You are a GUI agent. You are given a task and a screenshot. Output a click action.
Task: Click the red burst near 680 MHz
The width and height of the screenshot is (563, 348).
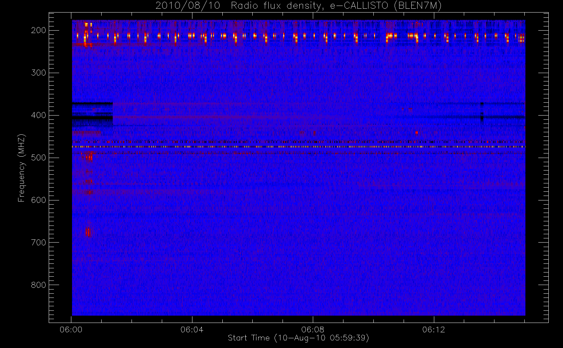[x=88, y=232]
